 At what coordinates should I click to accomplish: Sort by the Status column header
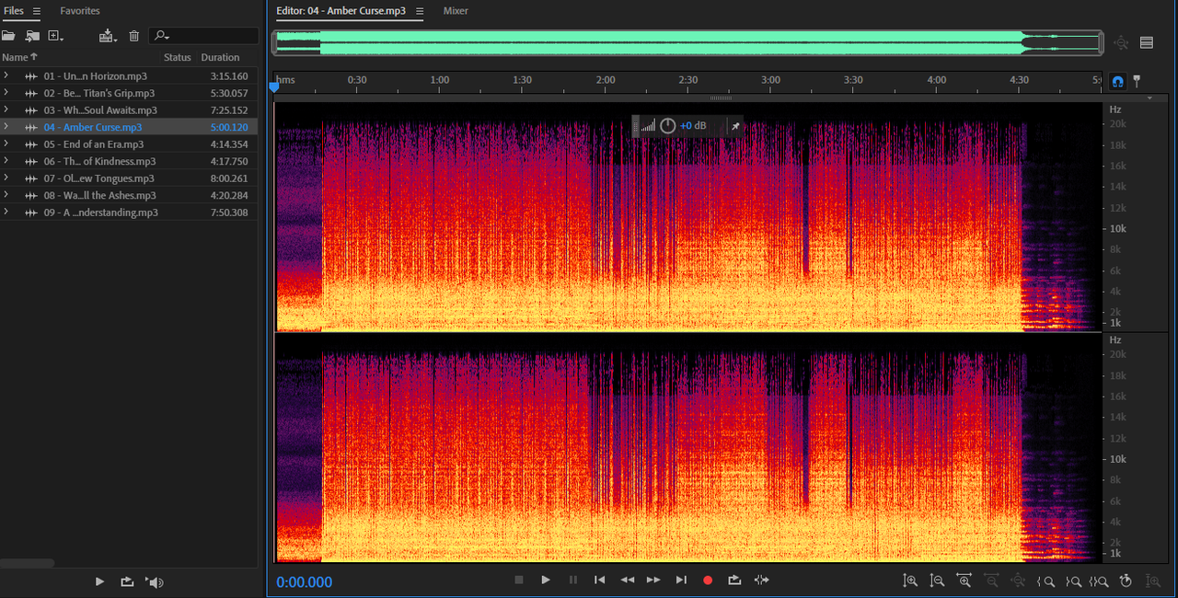coord(178,57)
